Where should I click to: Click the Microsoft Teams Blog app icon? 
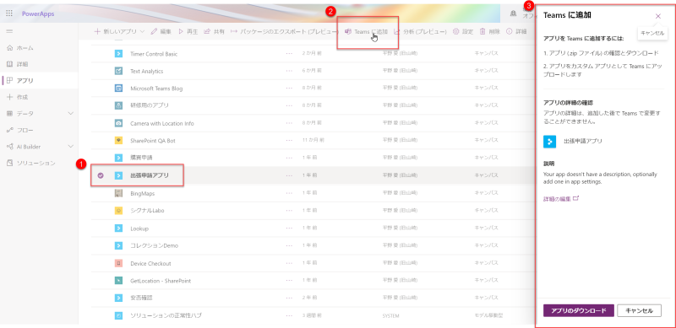click(x=118, y=89)
